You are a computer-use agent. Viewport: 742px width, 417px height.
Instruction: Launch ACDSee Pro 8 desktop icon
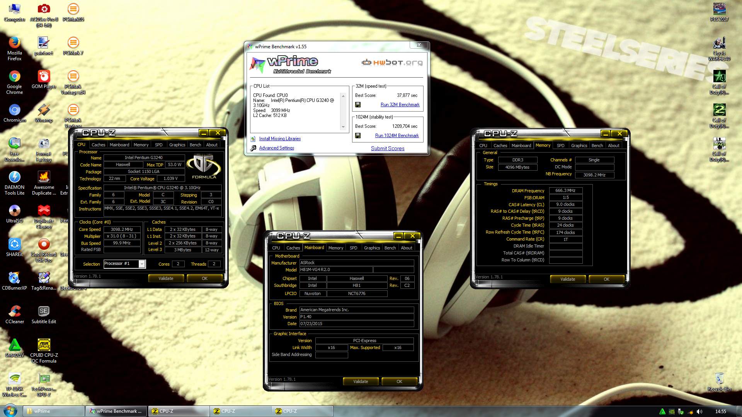point(44,15)
